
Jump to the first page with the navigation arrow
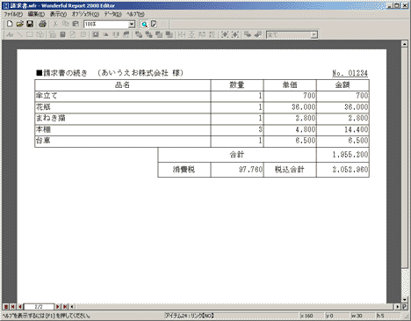[x=13, y=307]
